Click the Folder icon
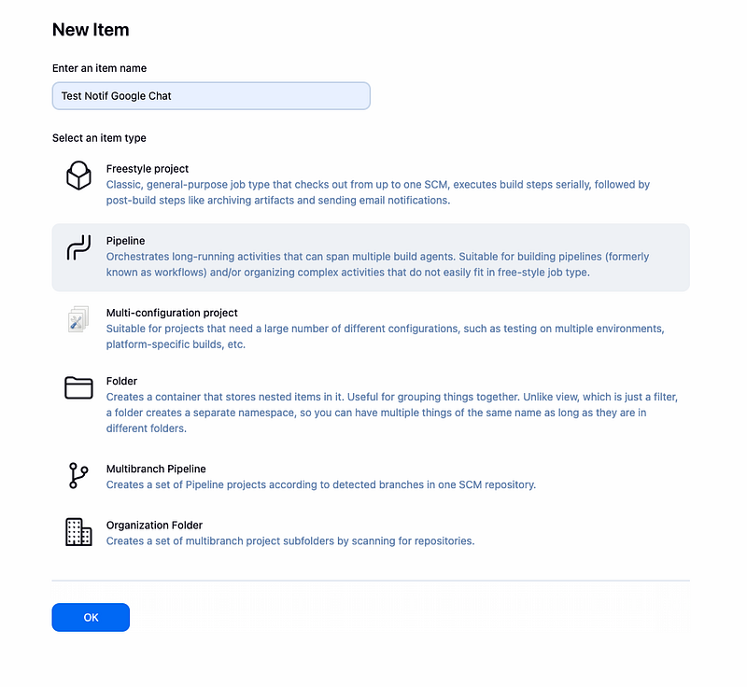 [78, 387]
